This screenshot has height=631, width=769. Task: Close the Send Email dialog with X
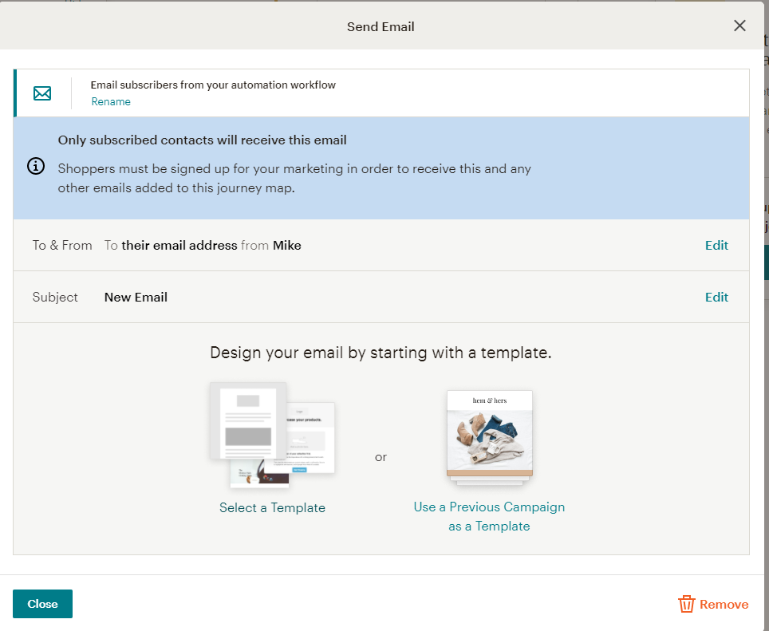739,26
